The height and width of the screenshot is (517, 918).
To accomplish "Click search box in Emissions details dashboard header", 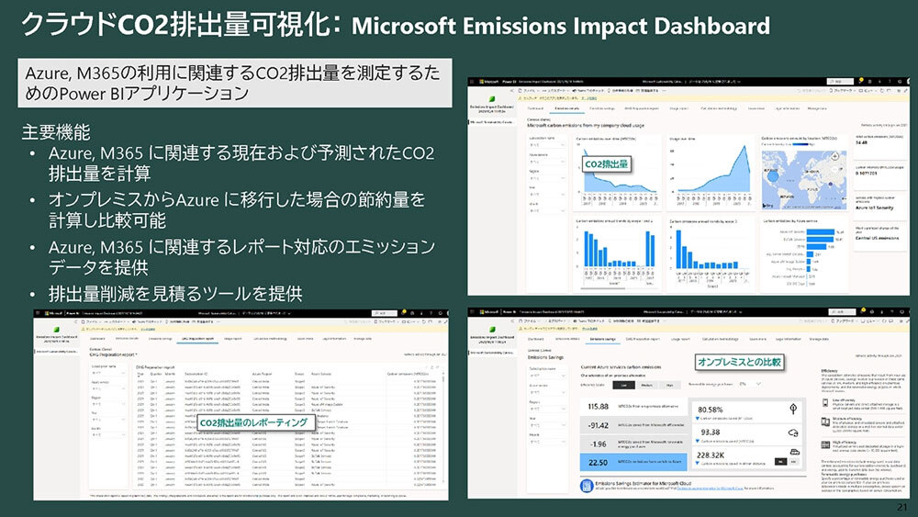I will pyautogui.click(x=842, y=82).
